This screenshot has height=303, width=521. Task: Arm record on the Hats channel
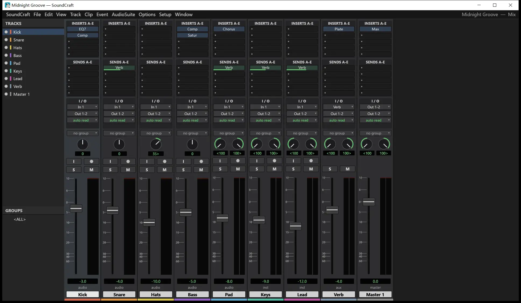[165, 161]
